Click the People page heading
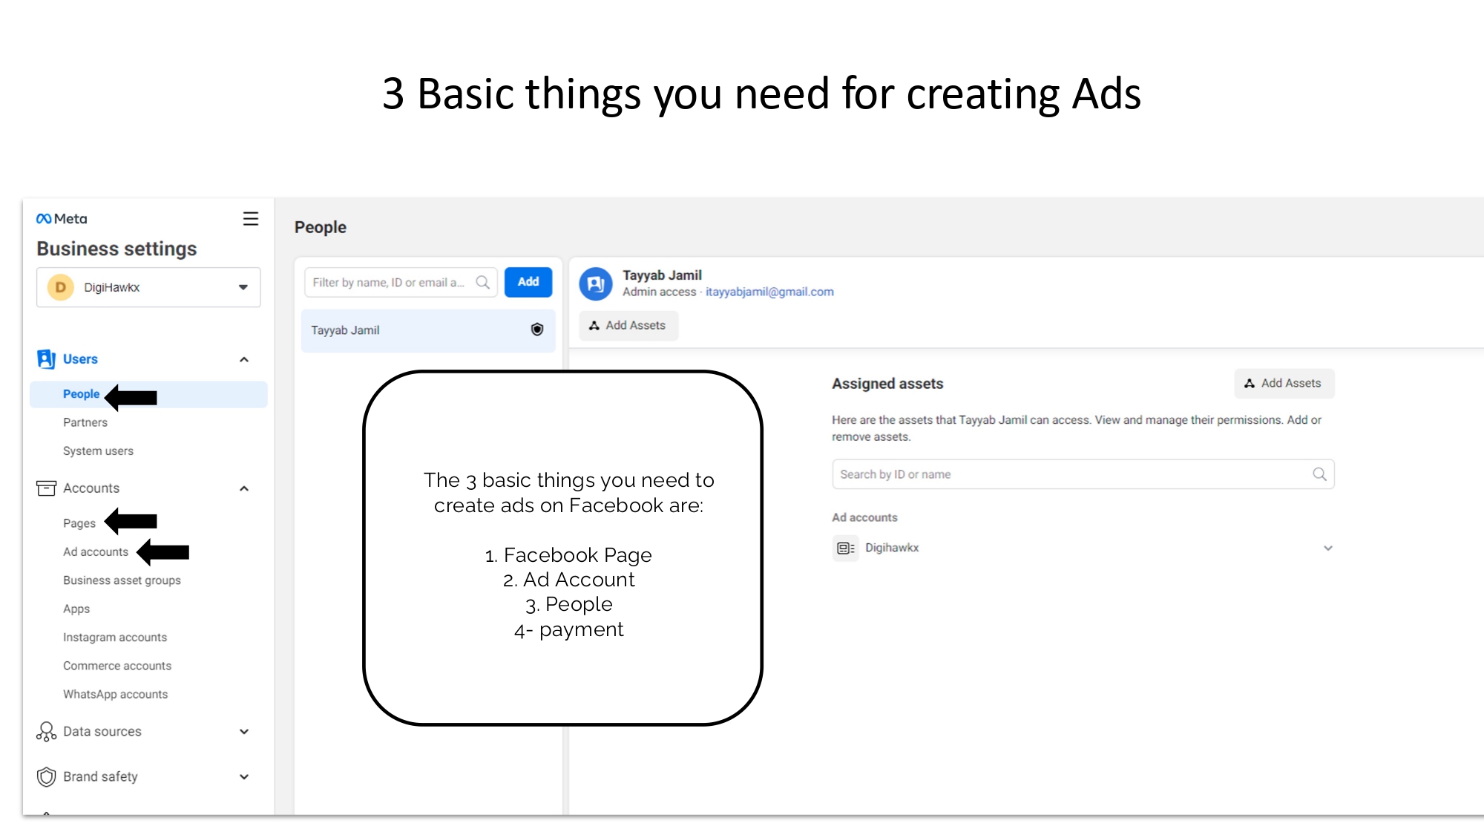Screen dimensions: 1484x835 [x=321, y=227]
